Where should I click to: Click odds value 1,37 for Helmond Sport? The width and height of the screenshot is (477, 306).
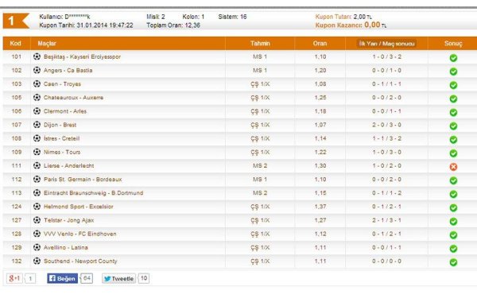point(320,207)
